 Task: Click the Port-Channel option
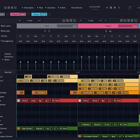(x=77, y=8)
